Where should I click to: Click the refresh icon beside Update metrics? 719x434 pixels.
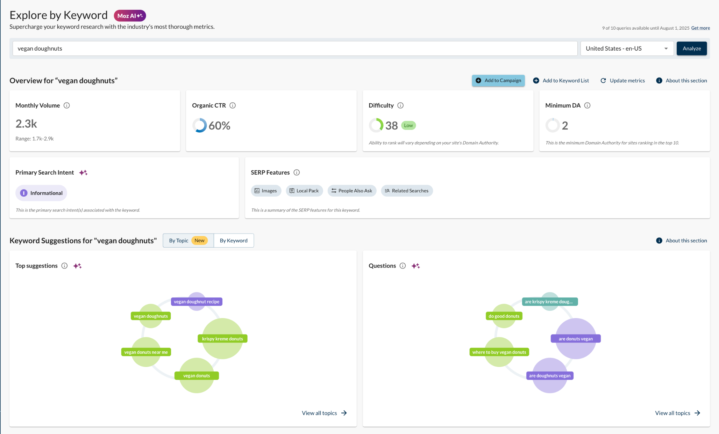pos(603,81)
